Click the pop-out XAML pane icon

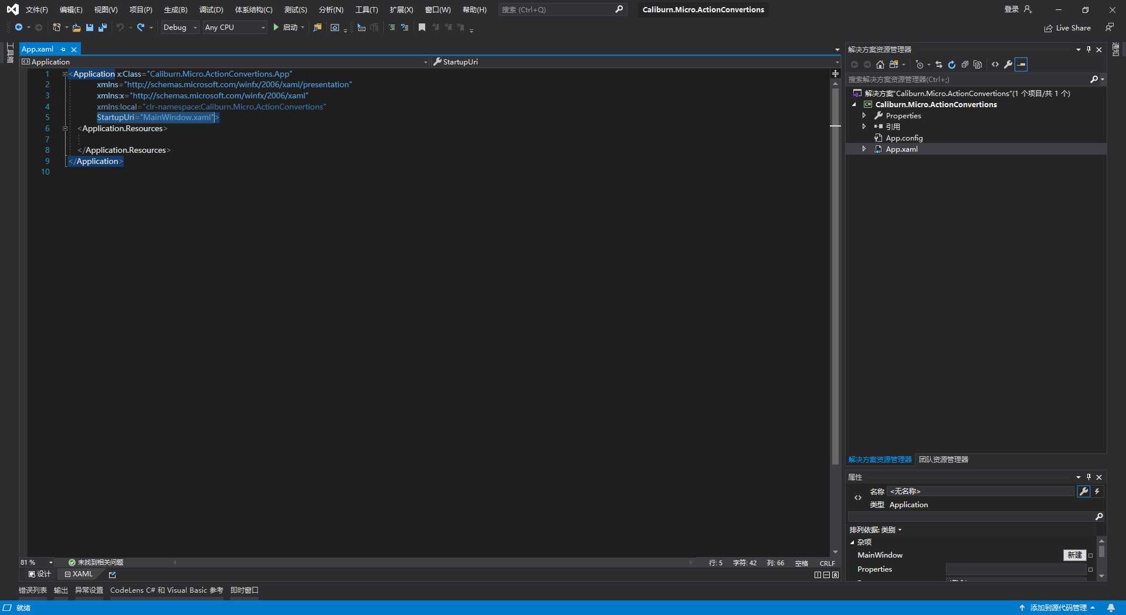click(112, 575)
